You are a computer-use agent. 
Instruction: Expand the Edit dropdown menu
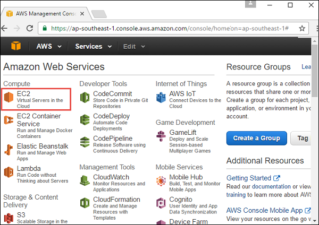pyautogui.click(x=133, y=46)
